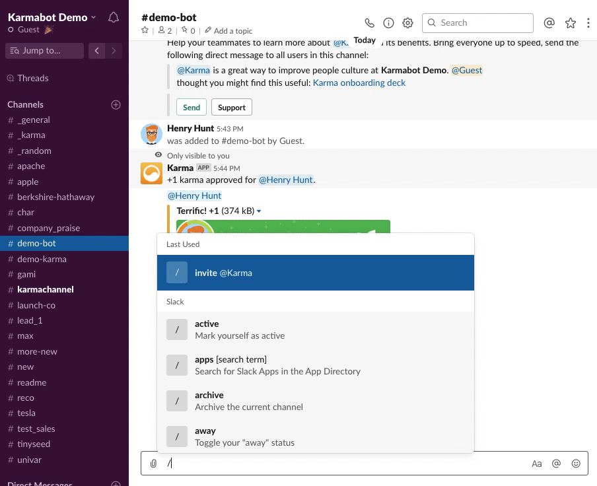Open the Jump to... quick switcher

coord(44,51)
